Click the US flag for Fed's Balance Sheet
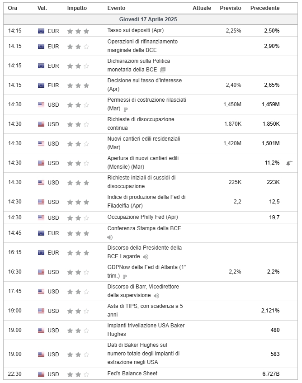302x383 pixels. coord(41,374)
